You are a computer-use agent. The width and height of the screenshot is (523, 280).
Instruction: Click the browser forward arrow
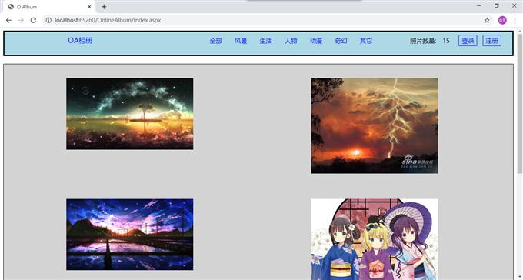21,20
